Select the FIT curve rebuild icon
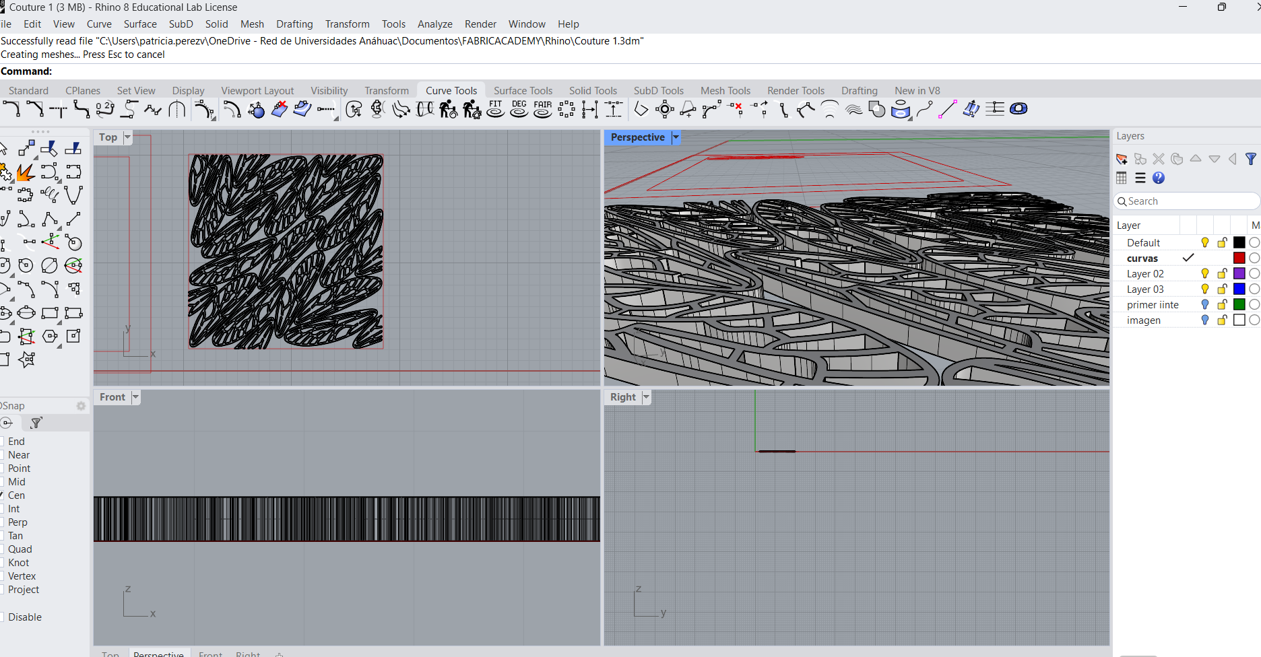The image size is (1261, 657). pyautogui.click(x=496, y=109)
